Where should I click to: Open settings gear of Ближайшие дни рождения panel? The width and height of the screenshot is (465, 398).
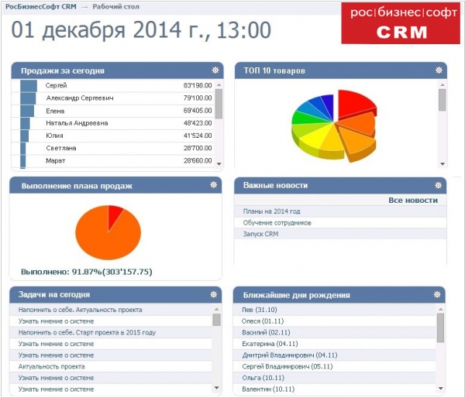[x=437, y=294]
